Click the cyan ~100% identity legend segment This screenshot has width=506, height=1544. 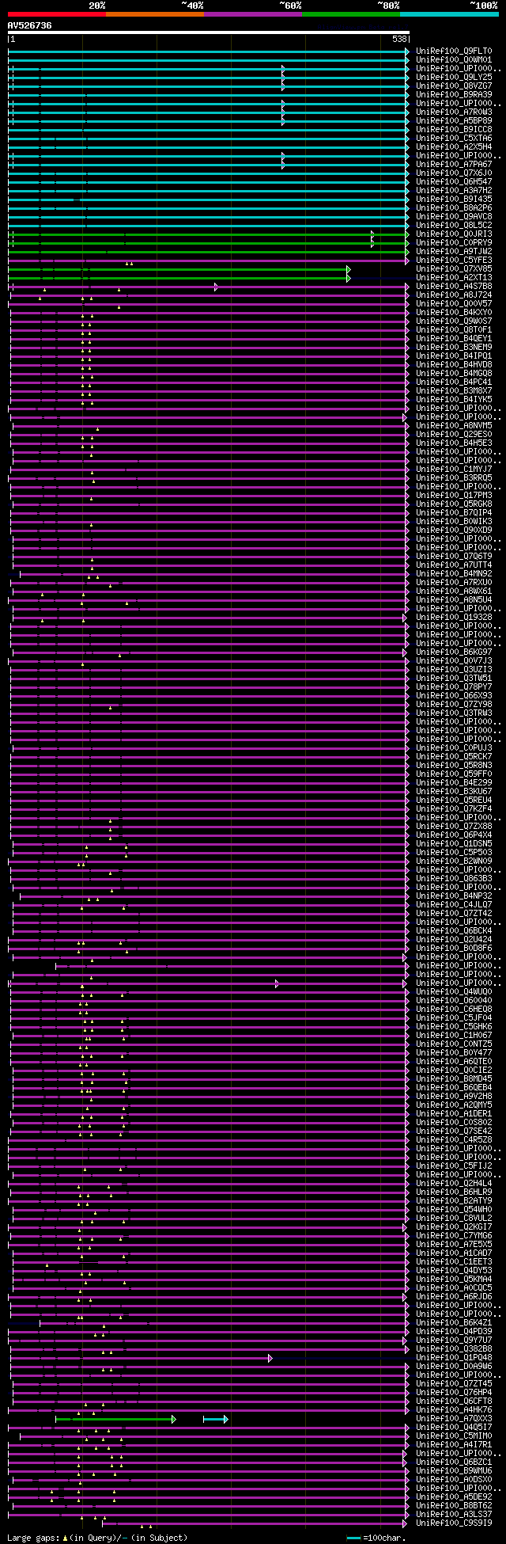449,13
